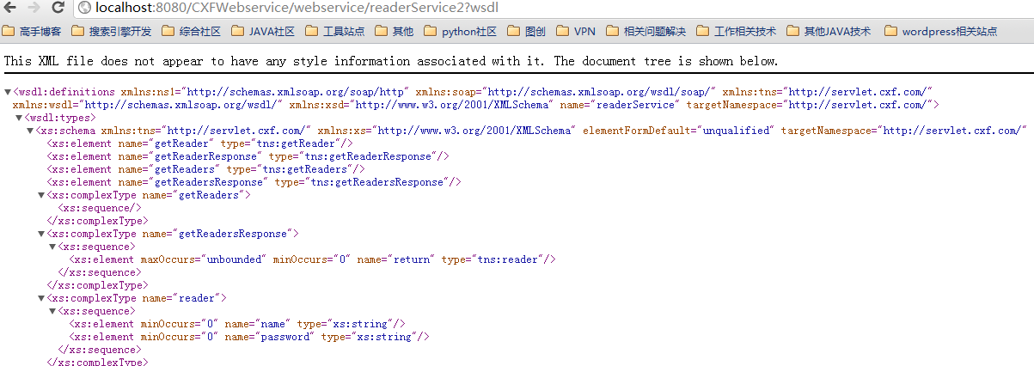This screenshot has width=1034, height=366.
Task: Click the 'This XML file does not appear' notice
Action: pos(391,62)
